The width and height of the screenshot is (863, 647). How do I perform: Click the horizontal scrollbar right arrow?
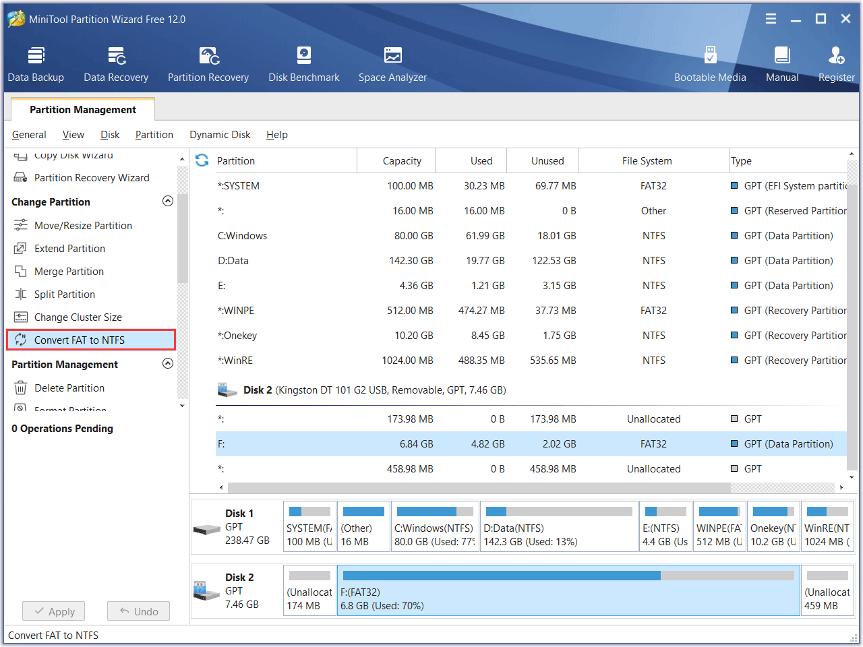point(841,487)
